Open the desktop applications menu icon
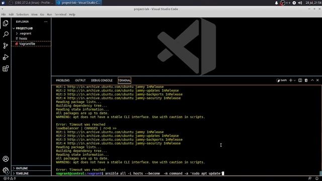The image size is (322, 181). pyautogui.click(x=3, y=3)
